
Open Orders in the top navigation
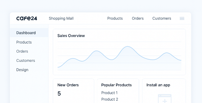pyautogui.click(x=138, y=18)
